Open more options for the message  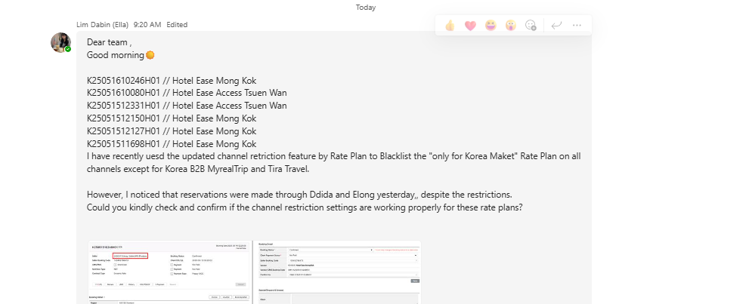point(577,26)
